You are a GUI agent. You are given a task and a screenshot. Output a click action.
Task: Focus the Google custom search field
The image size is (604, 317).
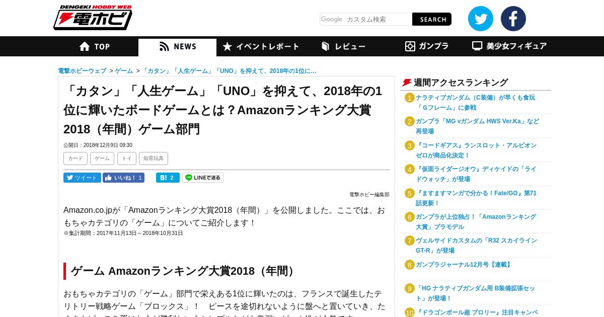coord(366,19)
